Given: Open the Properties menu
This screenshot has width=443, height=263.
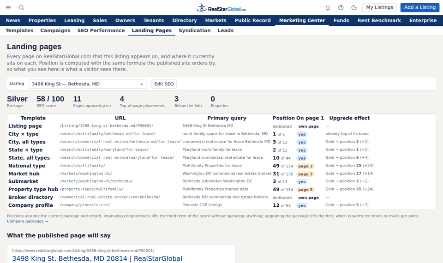Looking at the screenshot, I should click(x=42, y=20).
